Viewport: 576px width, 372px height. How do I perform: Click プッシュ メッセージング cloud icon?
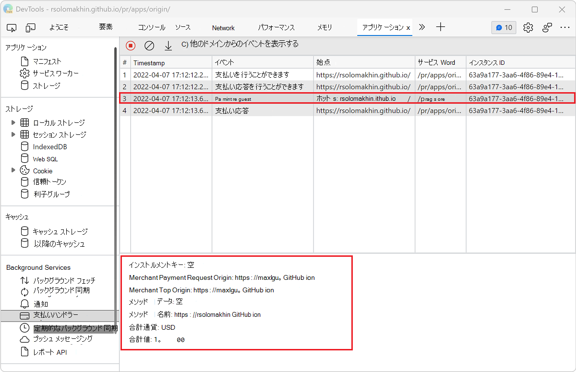(x=24, y=339)
